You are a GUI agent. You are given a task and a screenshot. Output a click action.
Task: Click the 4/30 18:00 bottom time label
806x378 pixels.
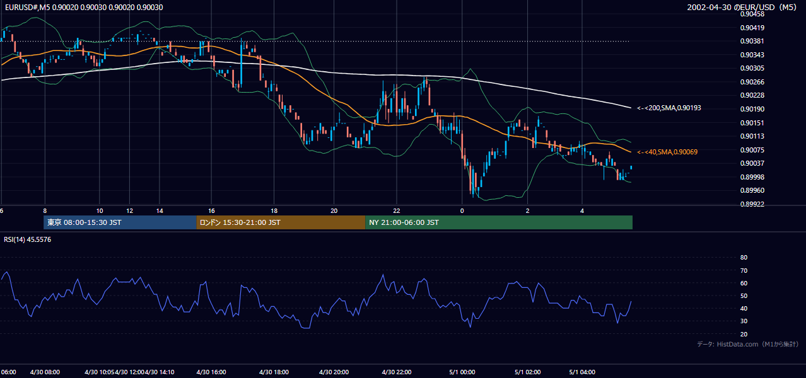[x=273, y=372]
